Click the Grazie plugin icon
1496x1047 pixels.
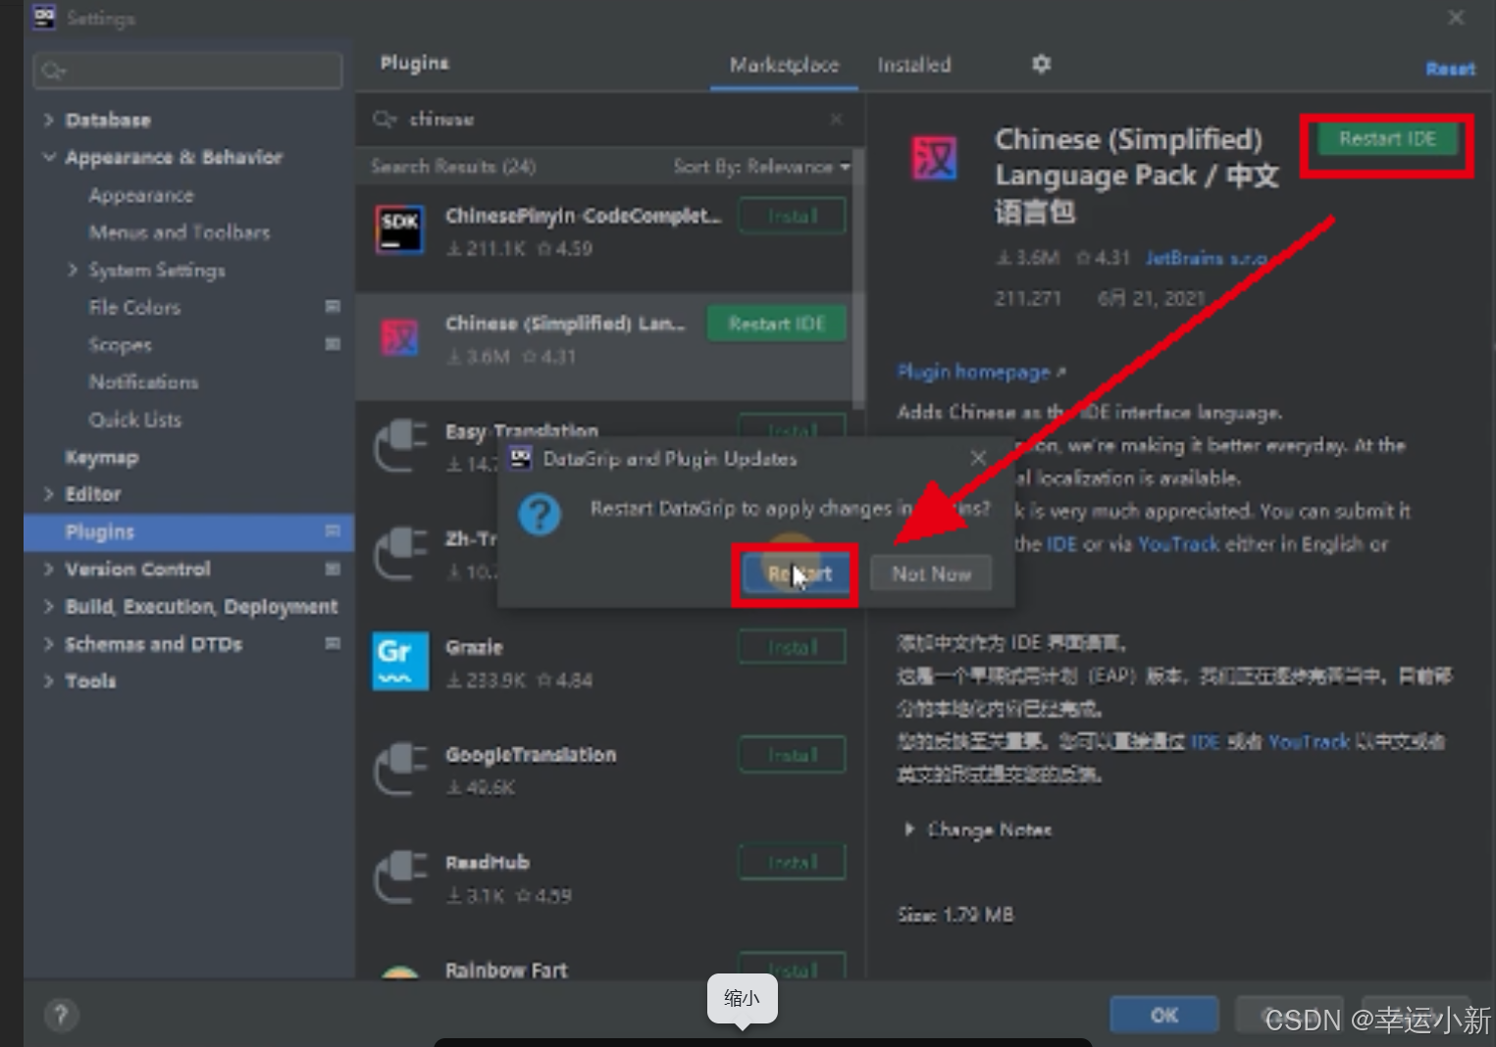tap(400, 662)
